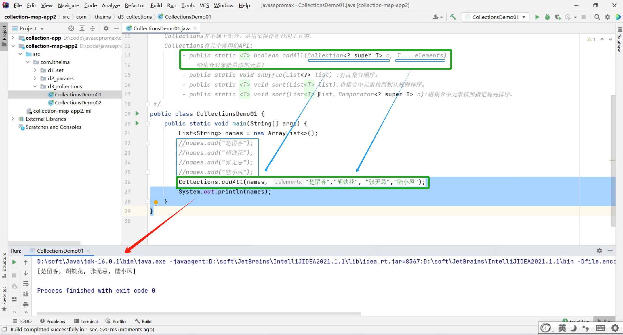623x335 pixels.
Task: Click the green Run button in toolbar
Action: coord(537,17)
